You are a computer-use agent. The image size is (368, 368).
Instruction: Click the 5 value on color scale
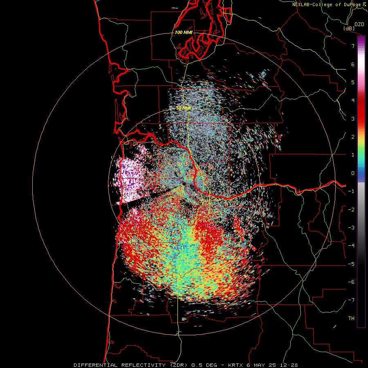pos(353,82)
